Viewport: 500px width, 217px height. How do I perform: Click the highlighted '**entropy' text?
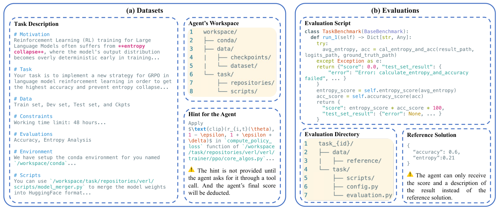[x=132, y=46]
